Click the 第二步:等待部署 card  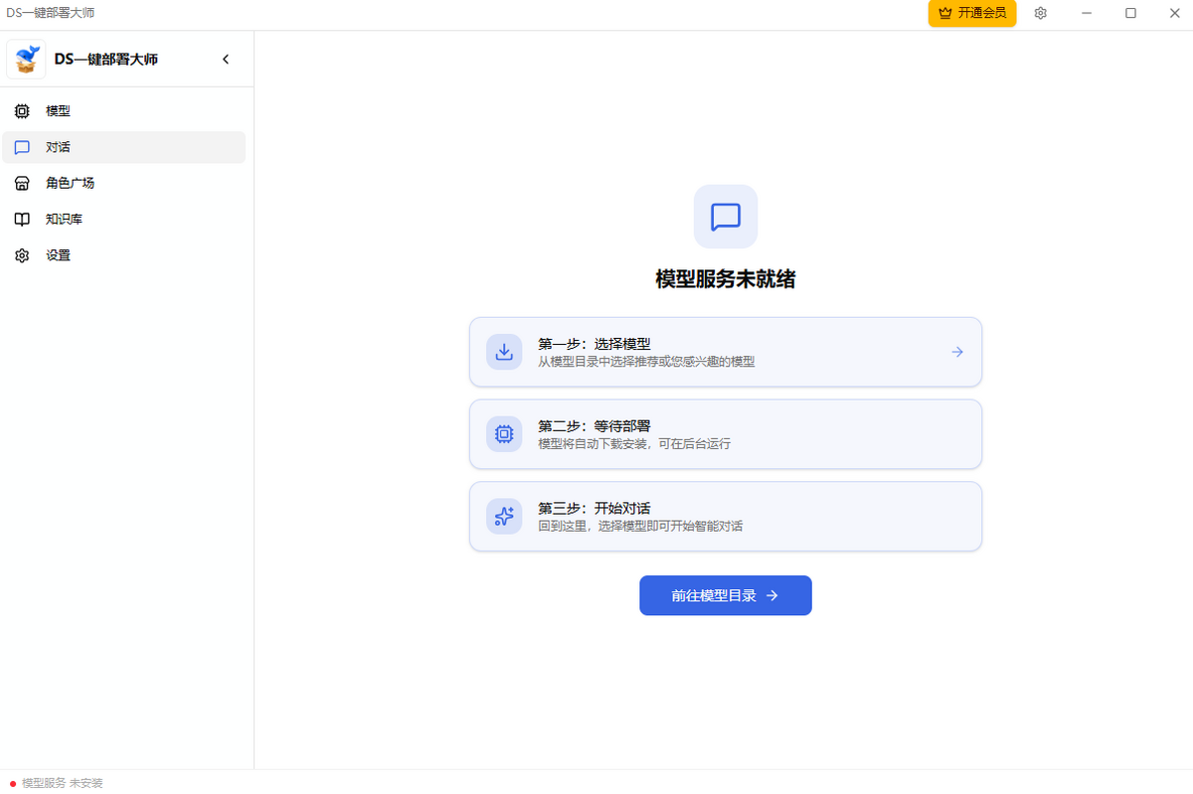726,434
